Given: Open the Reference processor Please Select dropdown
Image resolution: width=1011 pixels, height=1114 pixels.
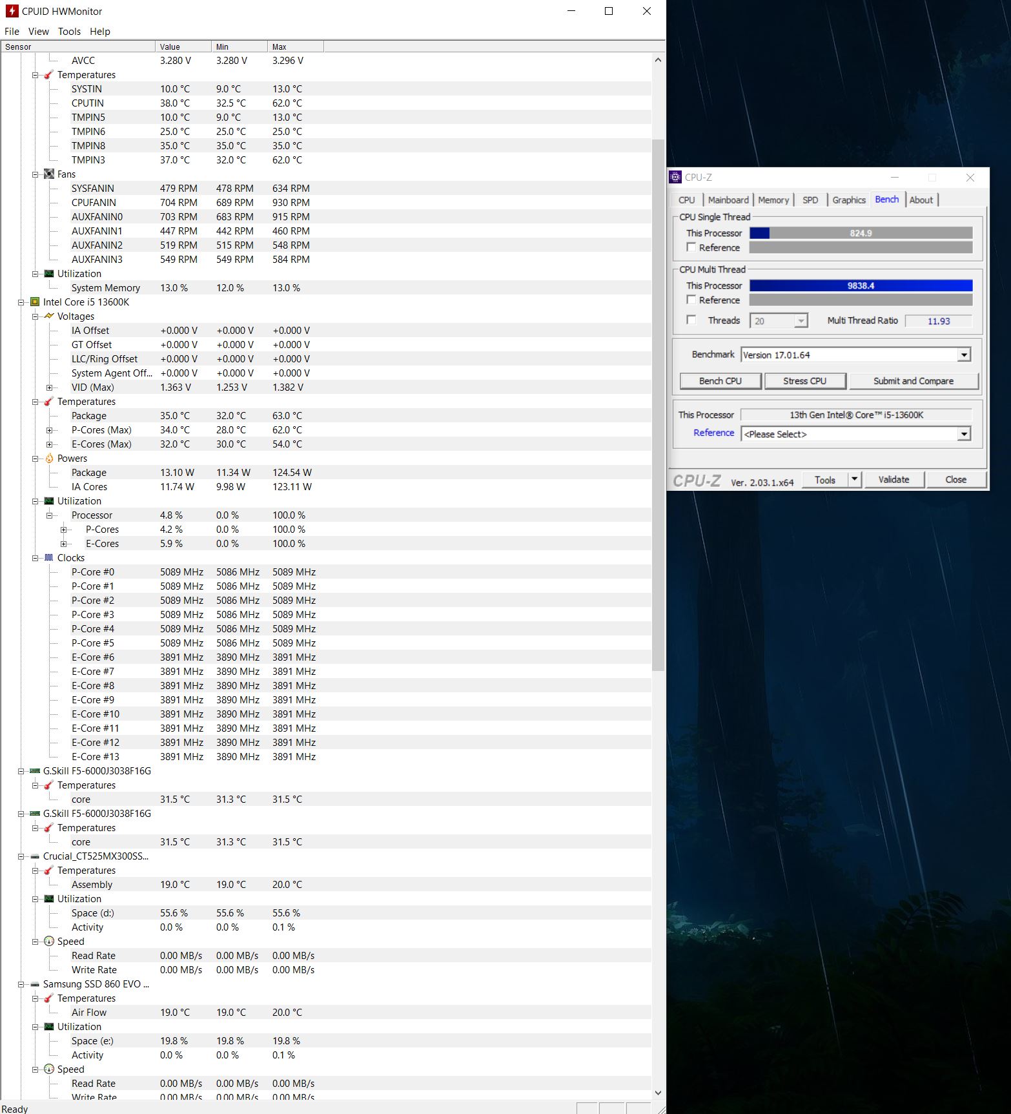Looking at the screenshot, I should pos(964,434).
